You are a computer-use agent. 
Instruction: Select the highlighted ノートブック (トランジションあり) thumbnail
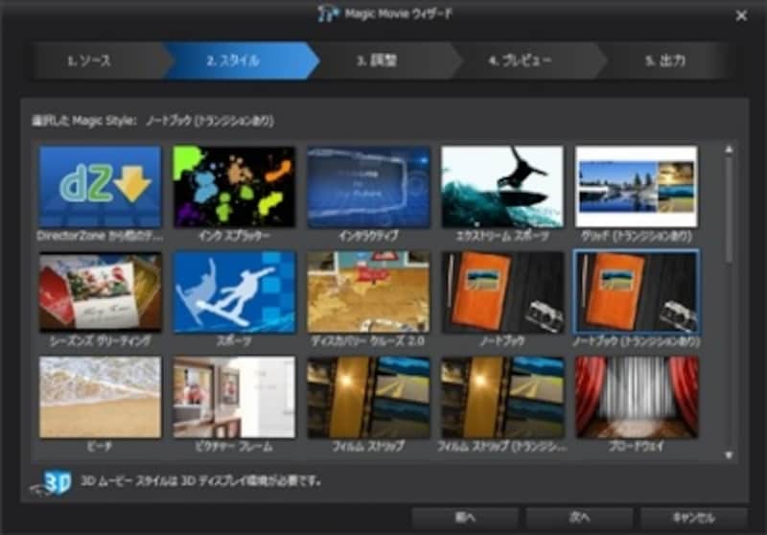coord(637,292)
